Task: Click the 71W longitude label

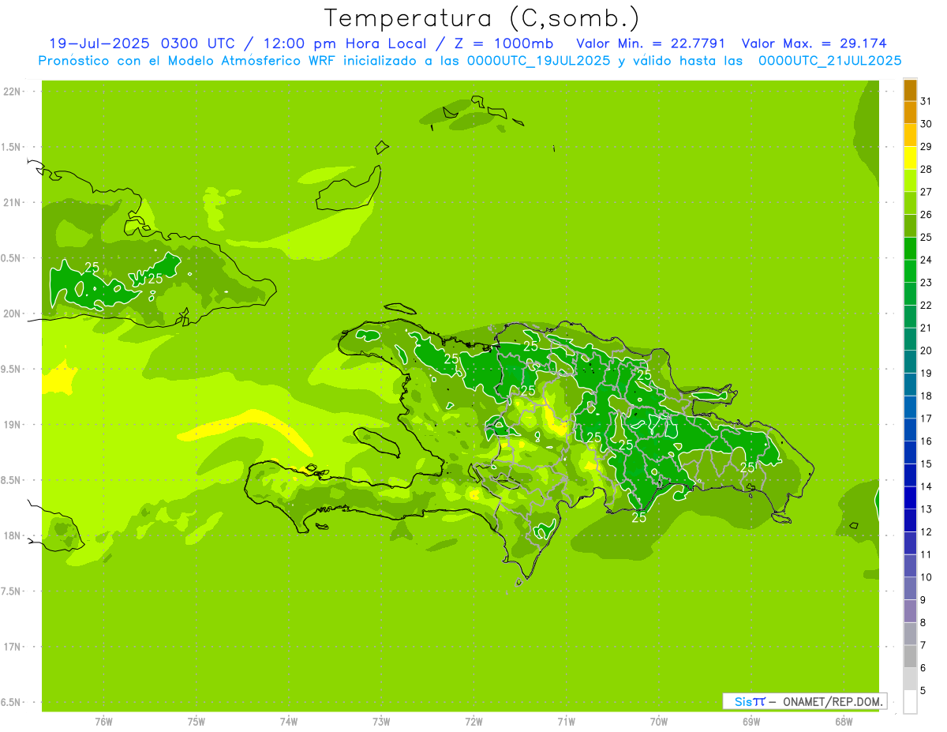Action: point(566,722)
